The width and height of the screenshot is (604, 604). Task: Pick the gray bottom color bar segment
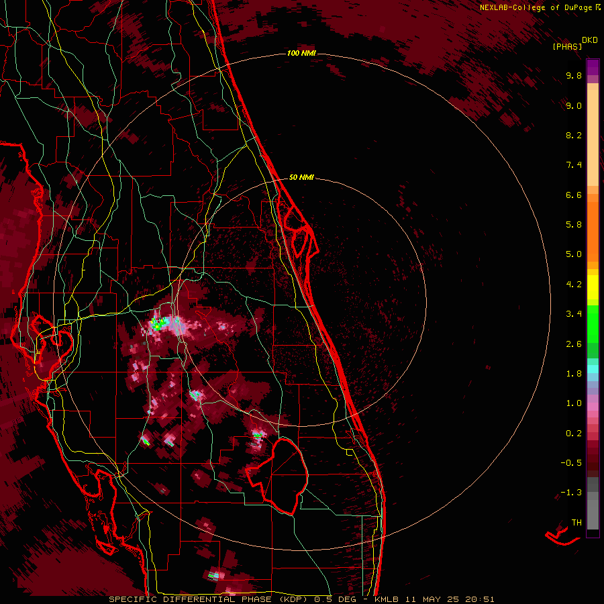coord(593,515)
